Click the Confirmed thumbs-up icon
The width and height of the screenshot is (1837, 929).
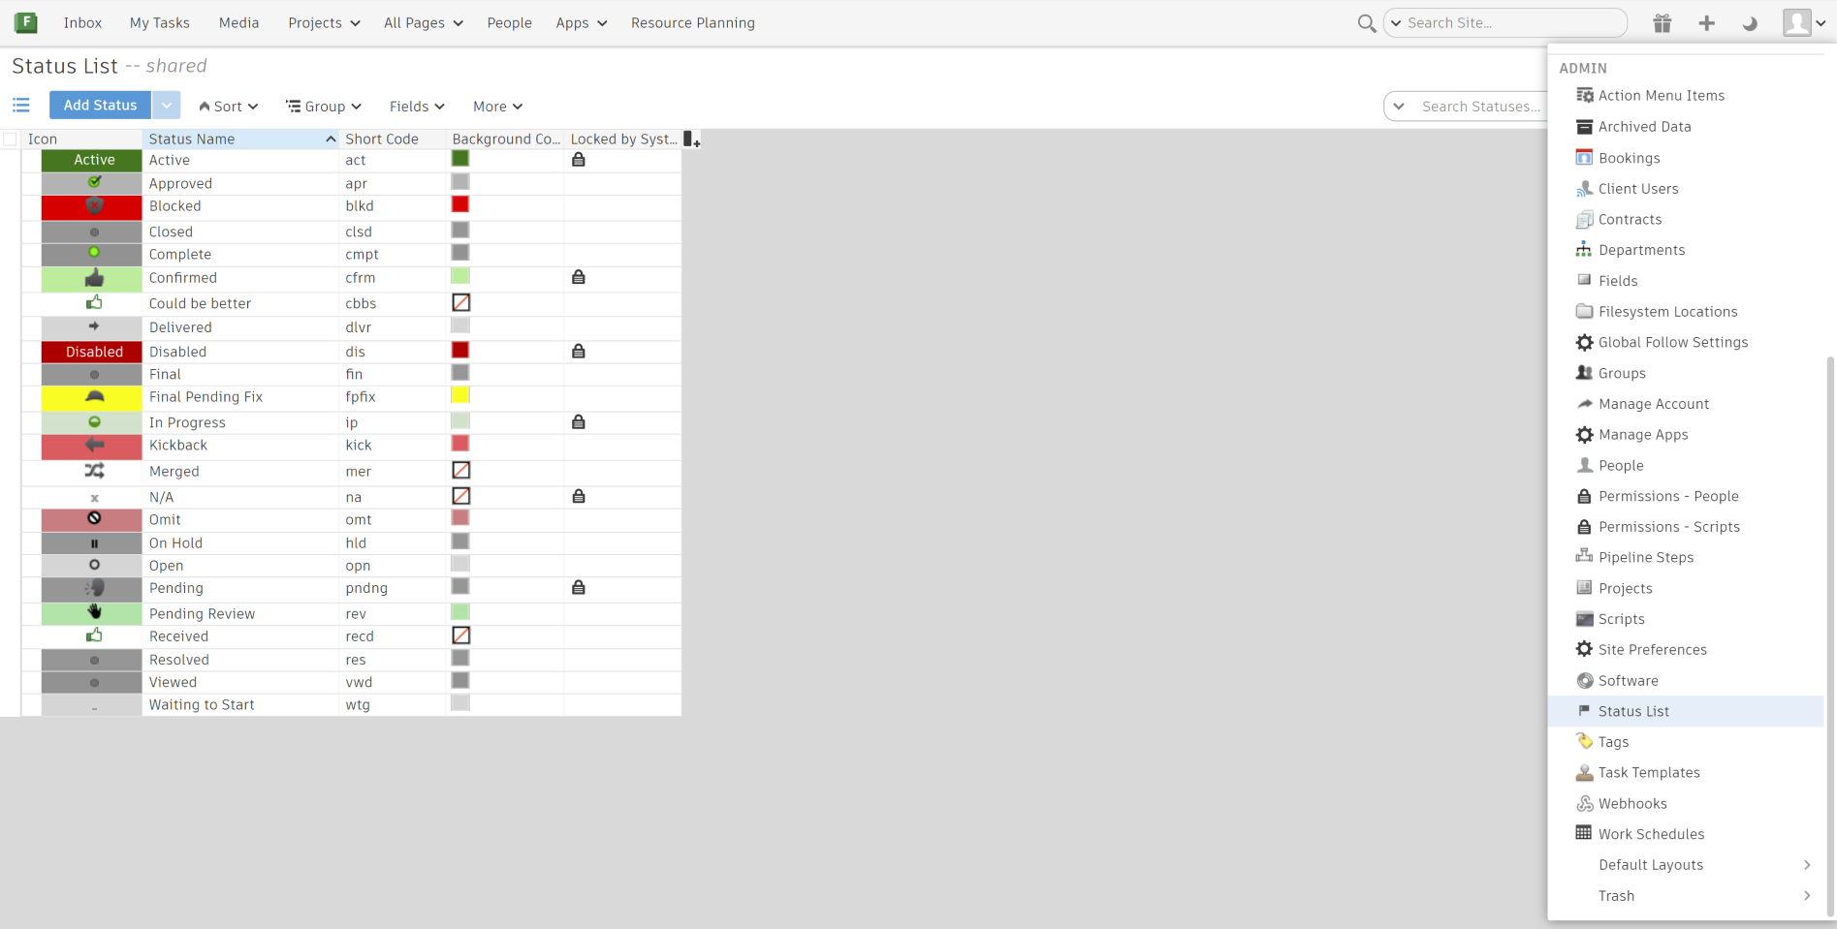(x=94, y=278)
